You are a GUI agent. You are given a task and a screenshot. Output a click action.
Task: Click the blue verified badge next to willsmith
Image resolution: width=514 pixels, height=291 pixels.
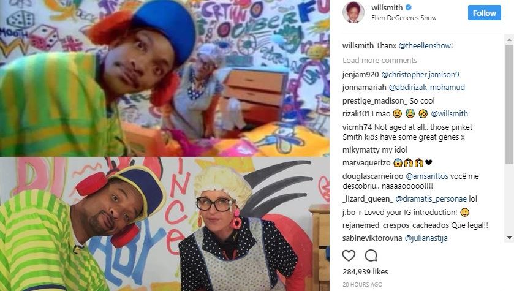[409, 7]
